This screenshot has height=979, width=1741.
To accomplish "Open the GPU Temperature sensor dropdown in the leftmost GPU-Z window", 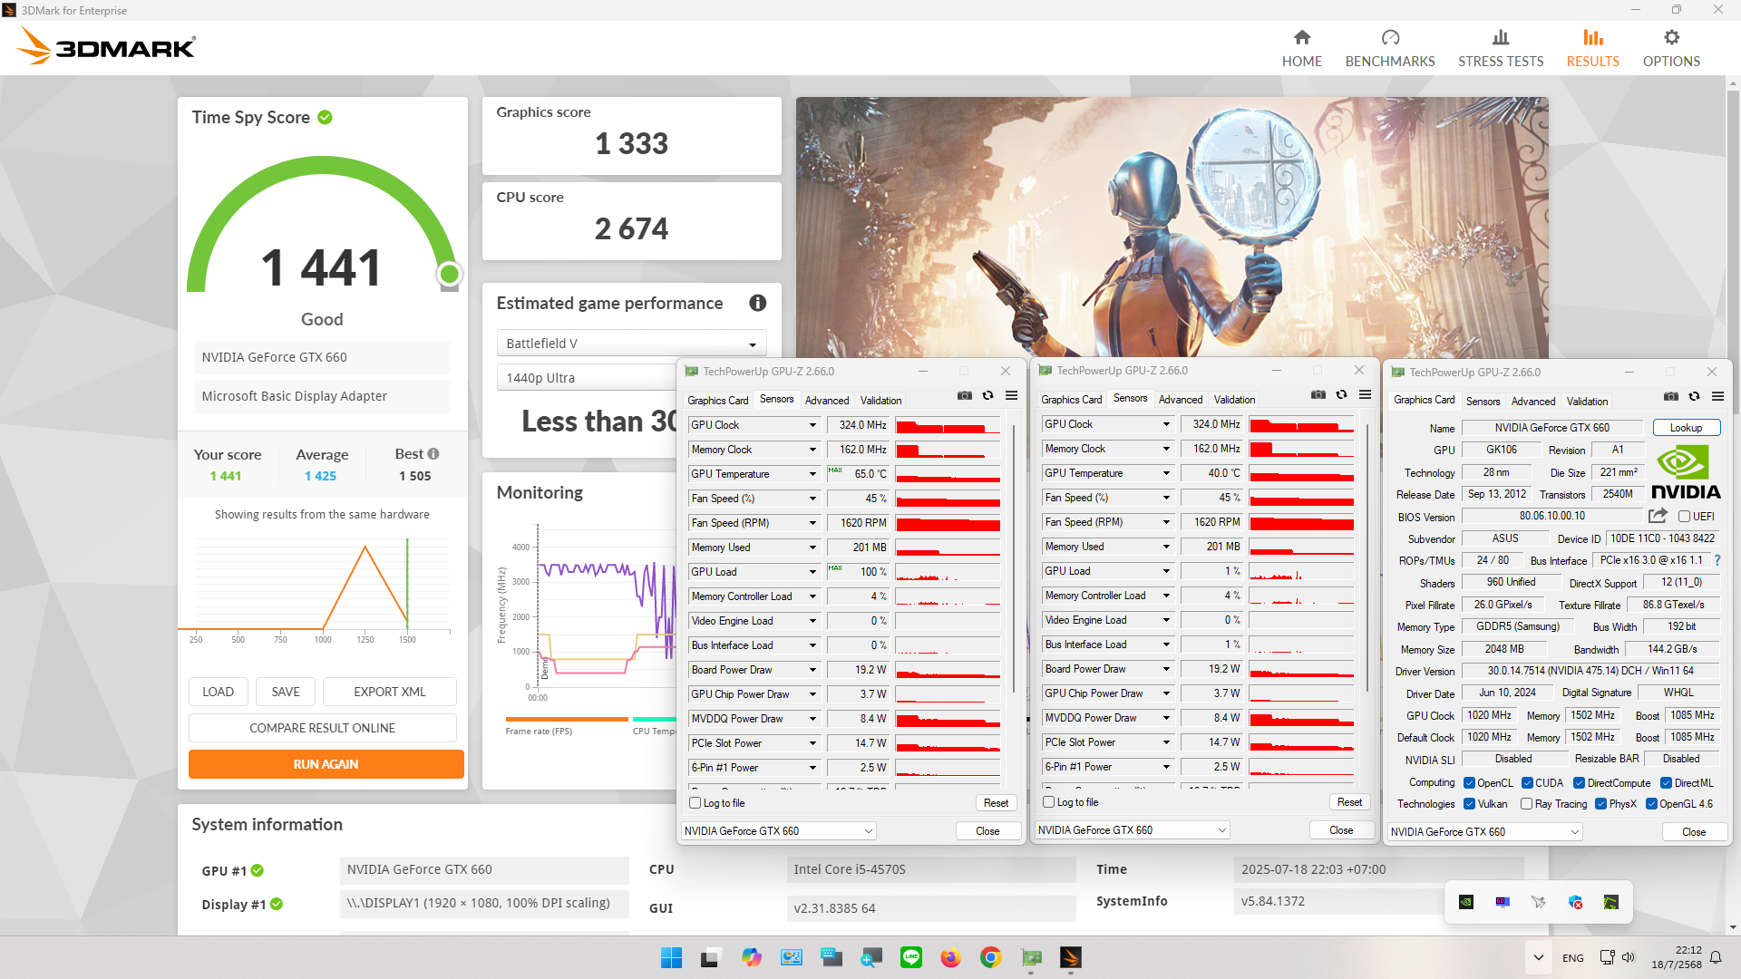I will pos(812,474).
